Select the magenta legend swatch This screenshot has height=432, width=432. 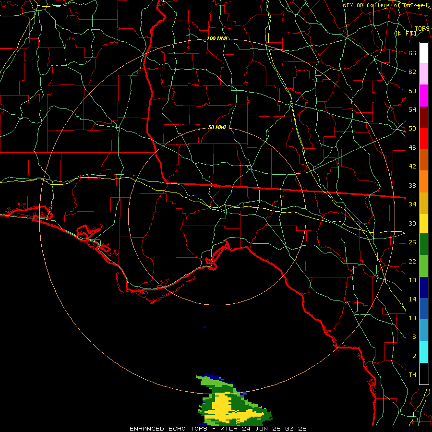click(x=424, y=96)
